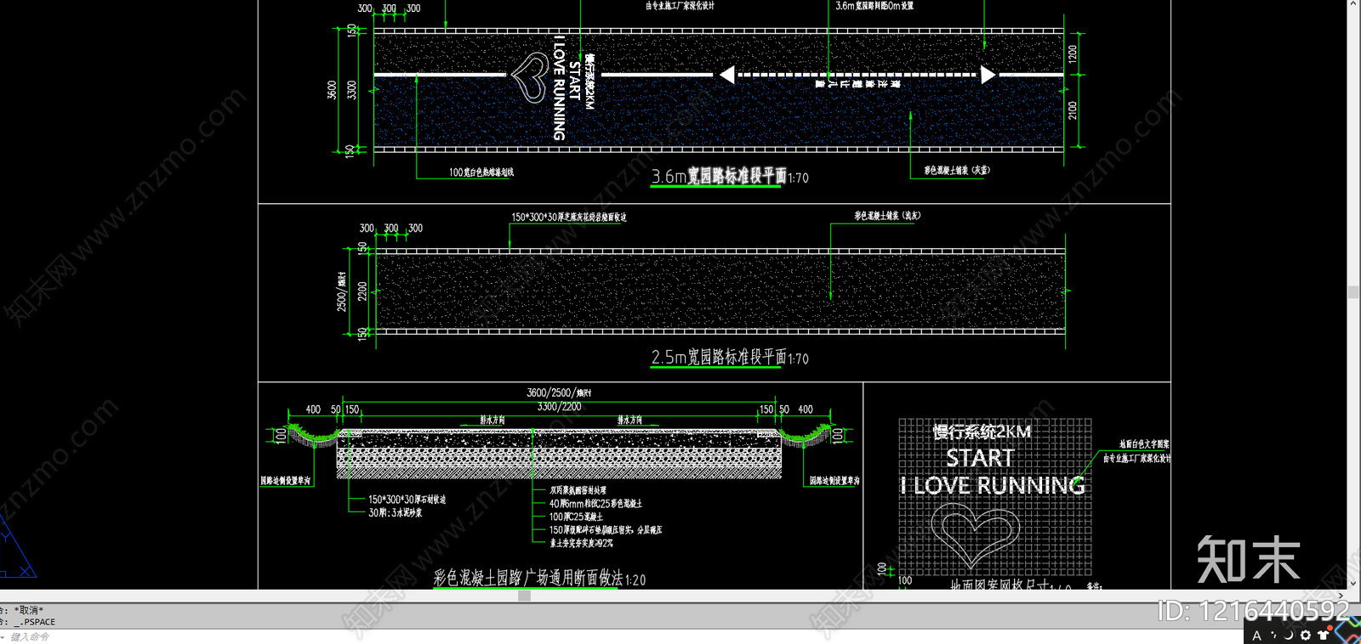Expand the command line recent-commands arrow
Image resolution: width=1361 pixels, height=644 pixels.
coord(3,636)
